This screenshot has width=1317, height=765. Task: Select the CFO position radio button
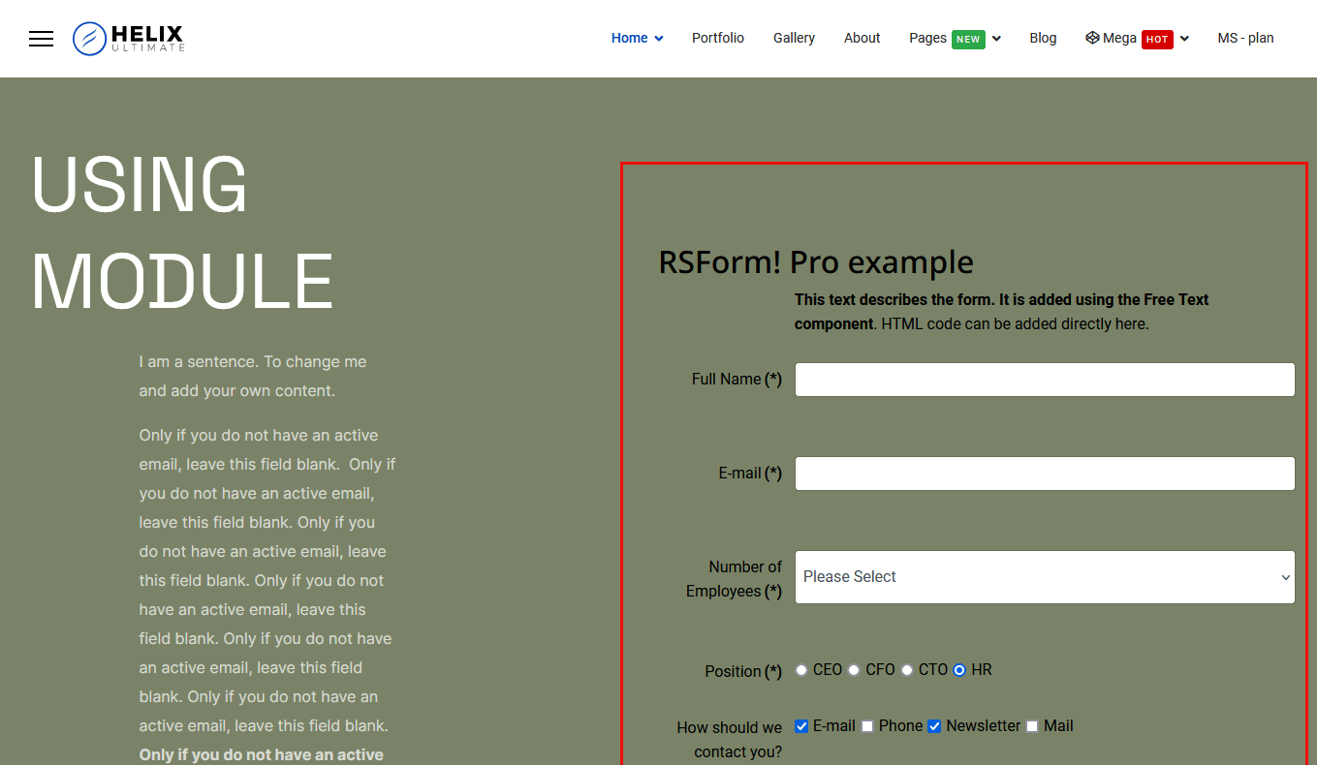pos(854,670)
